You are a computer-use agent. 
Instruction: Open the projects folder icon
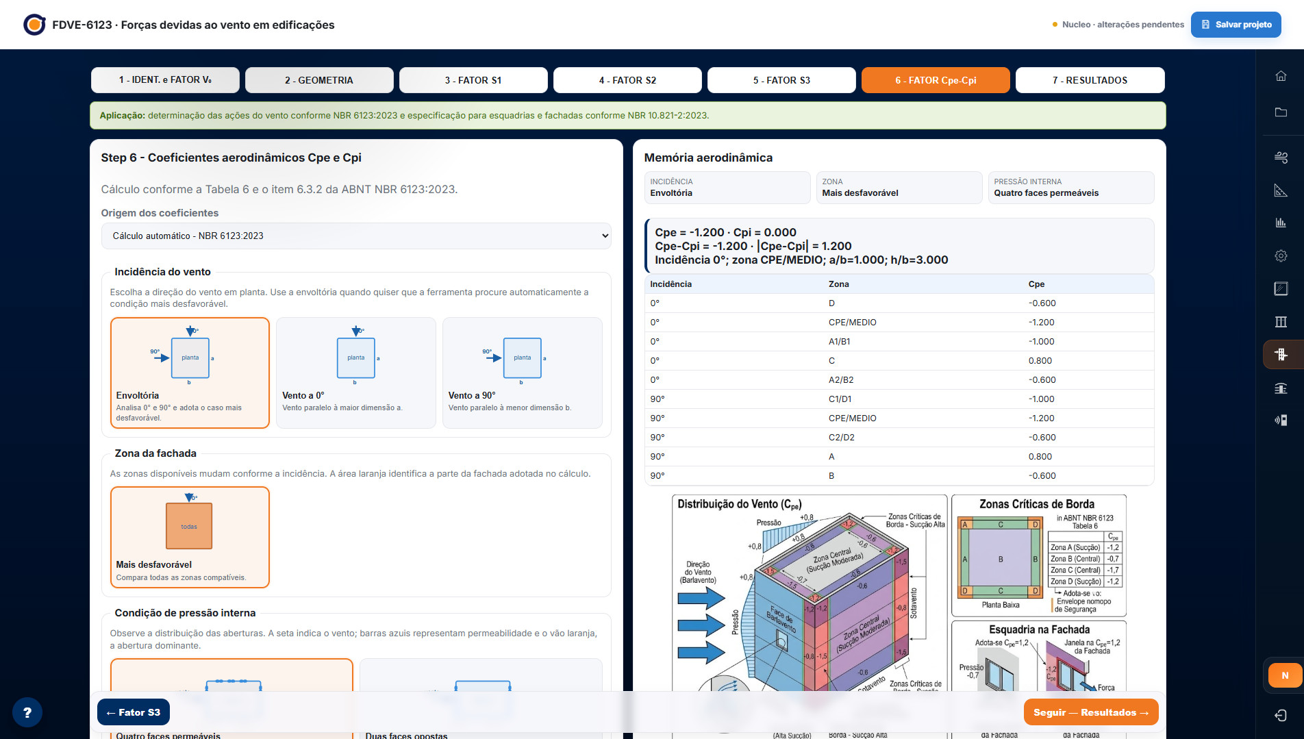coord(1281,112)
